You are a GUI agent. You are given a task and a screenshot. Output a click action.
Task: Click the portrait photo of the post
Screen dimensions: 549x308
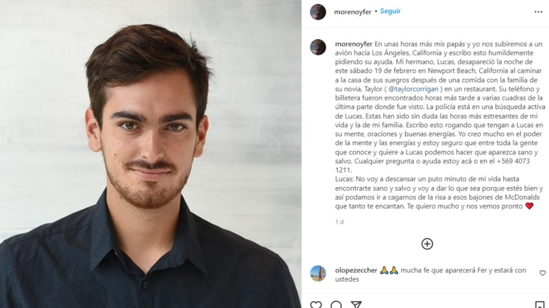(x=151, y=154)
